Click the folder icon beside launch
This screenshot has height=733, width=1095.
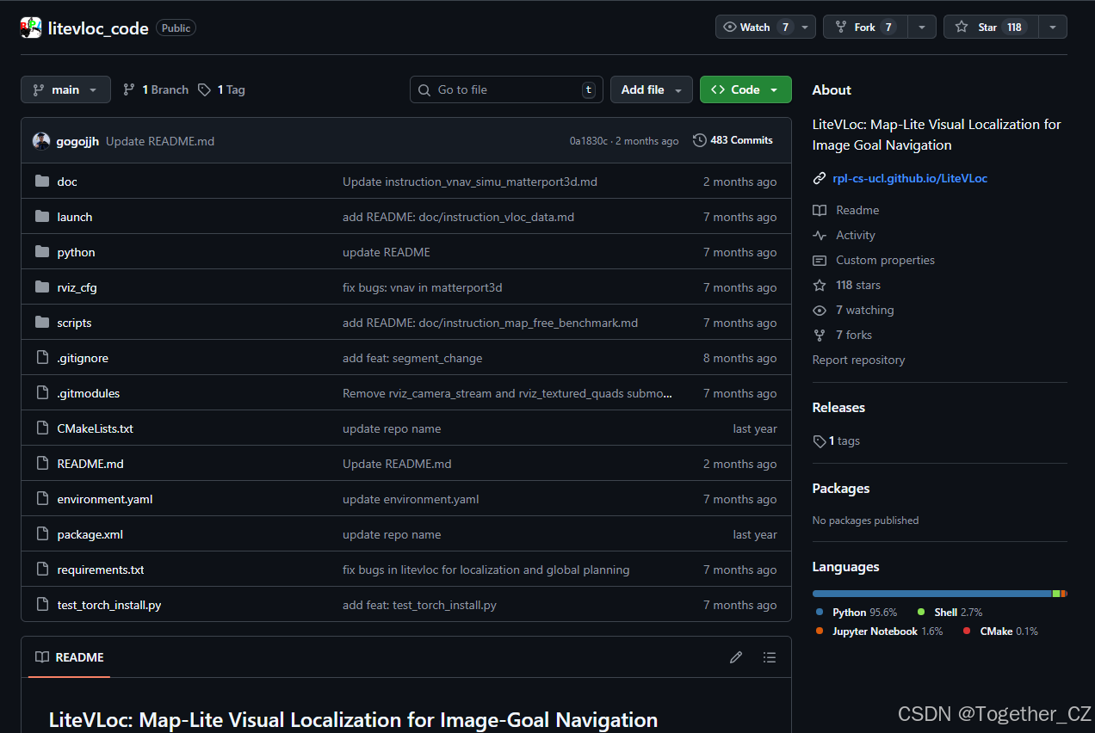point(42,217)
